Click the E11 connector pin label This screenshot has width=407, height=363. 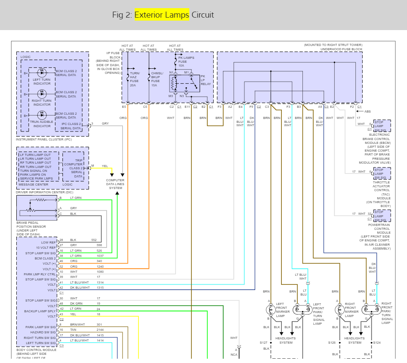pyautogui.click(x=187, y=107)
